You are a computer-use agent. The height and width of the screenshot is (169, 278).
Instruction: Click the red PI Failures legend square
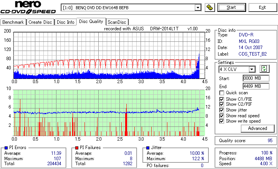(x=77, y=148)
